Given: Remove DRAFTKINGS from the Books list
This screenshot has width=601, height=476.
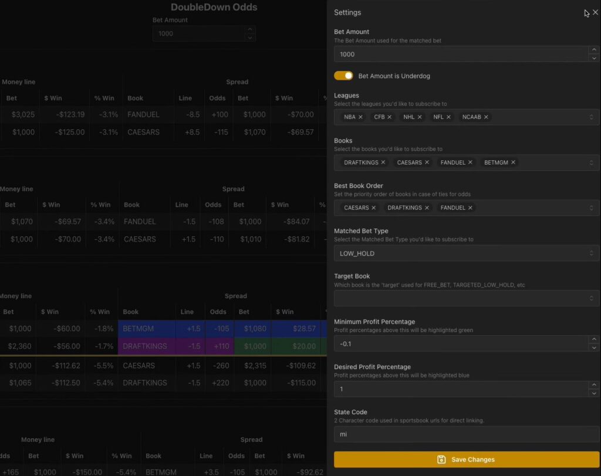Looking at the screenshot, I should [x=383, y=162].
